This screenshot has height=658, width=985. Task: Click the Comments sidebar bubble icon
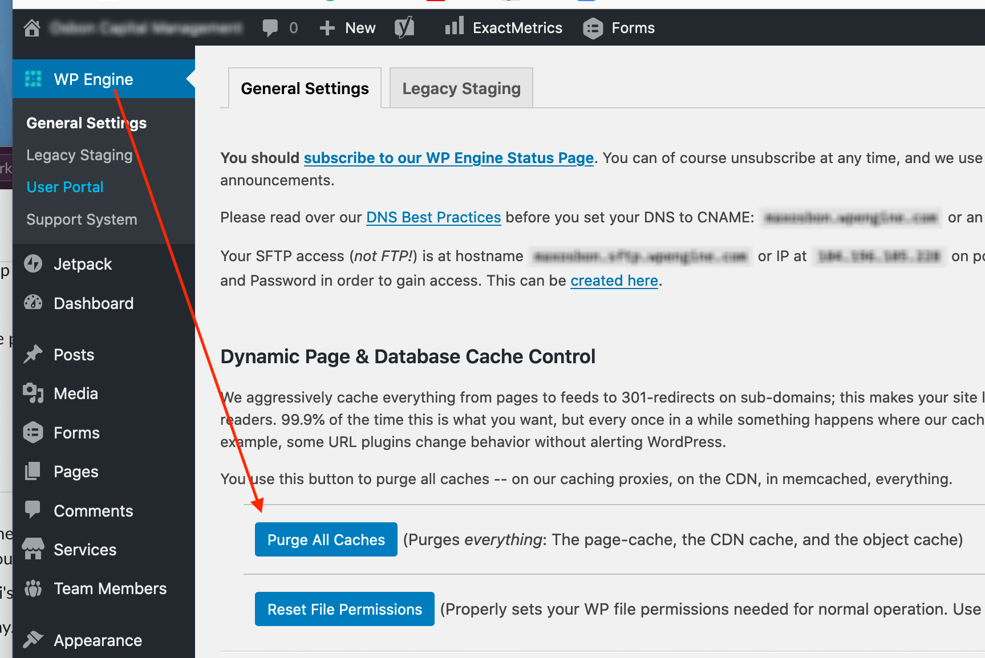[x=33, y=509]
